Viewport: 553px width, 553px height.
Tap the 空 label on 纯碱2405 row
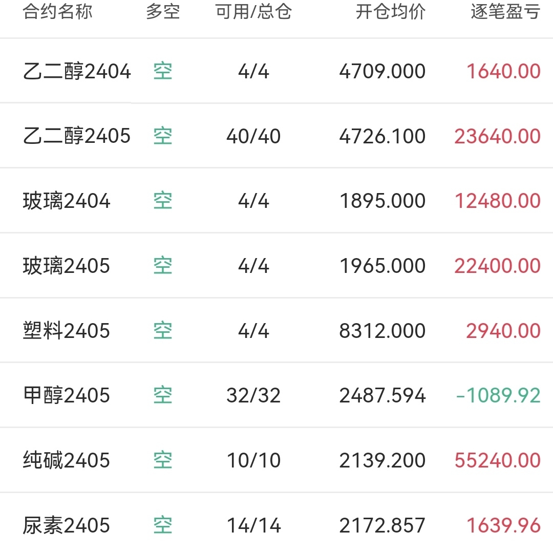click(163, 460)
